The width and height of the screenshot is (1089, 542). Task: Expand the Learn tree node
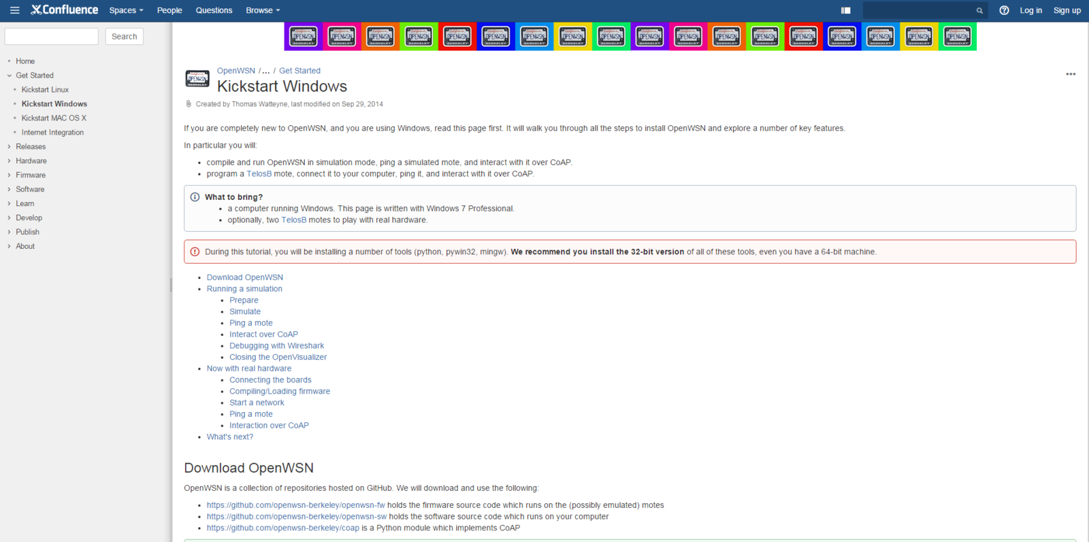[x=10, y=204]
